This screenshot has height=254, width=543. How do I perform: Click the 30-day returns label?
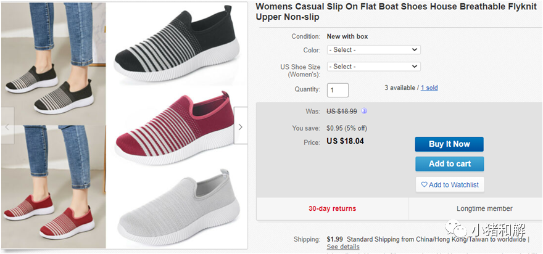(x=332, y=208)
